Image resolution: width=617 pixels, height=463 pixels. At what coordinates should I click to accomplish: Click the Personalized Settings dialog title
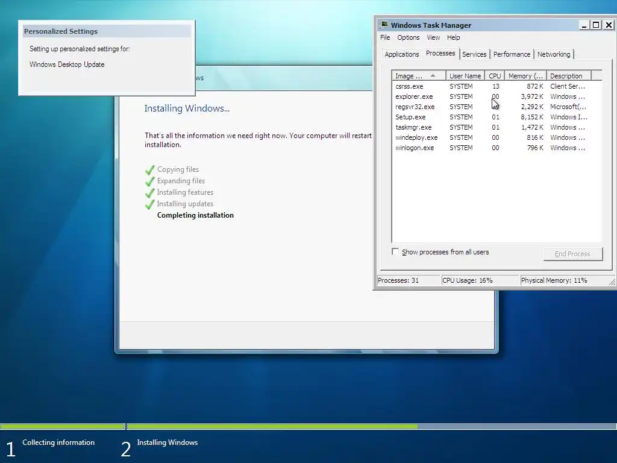(61, 31)
